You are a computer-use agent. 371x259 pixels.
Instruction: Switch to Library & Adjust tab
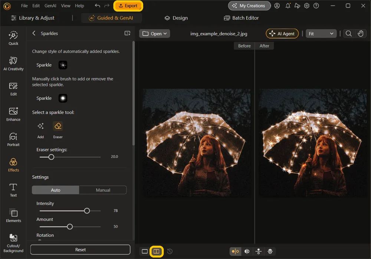33,18
